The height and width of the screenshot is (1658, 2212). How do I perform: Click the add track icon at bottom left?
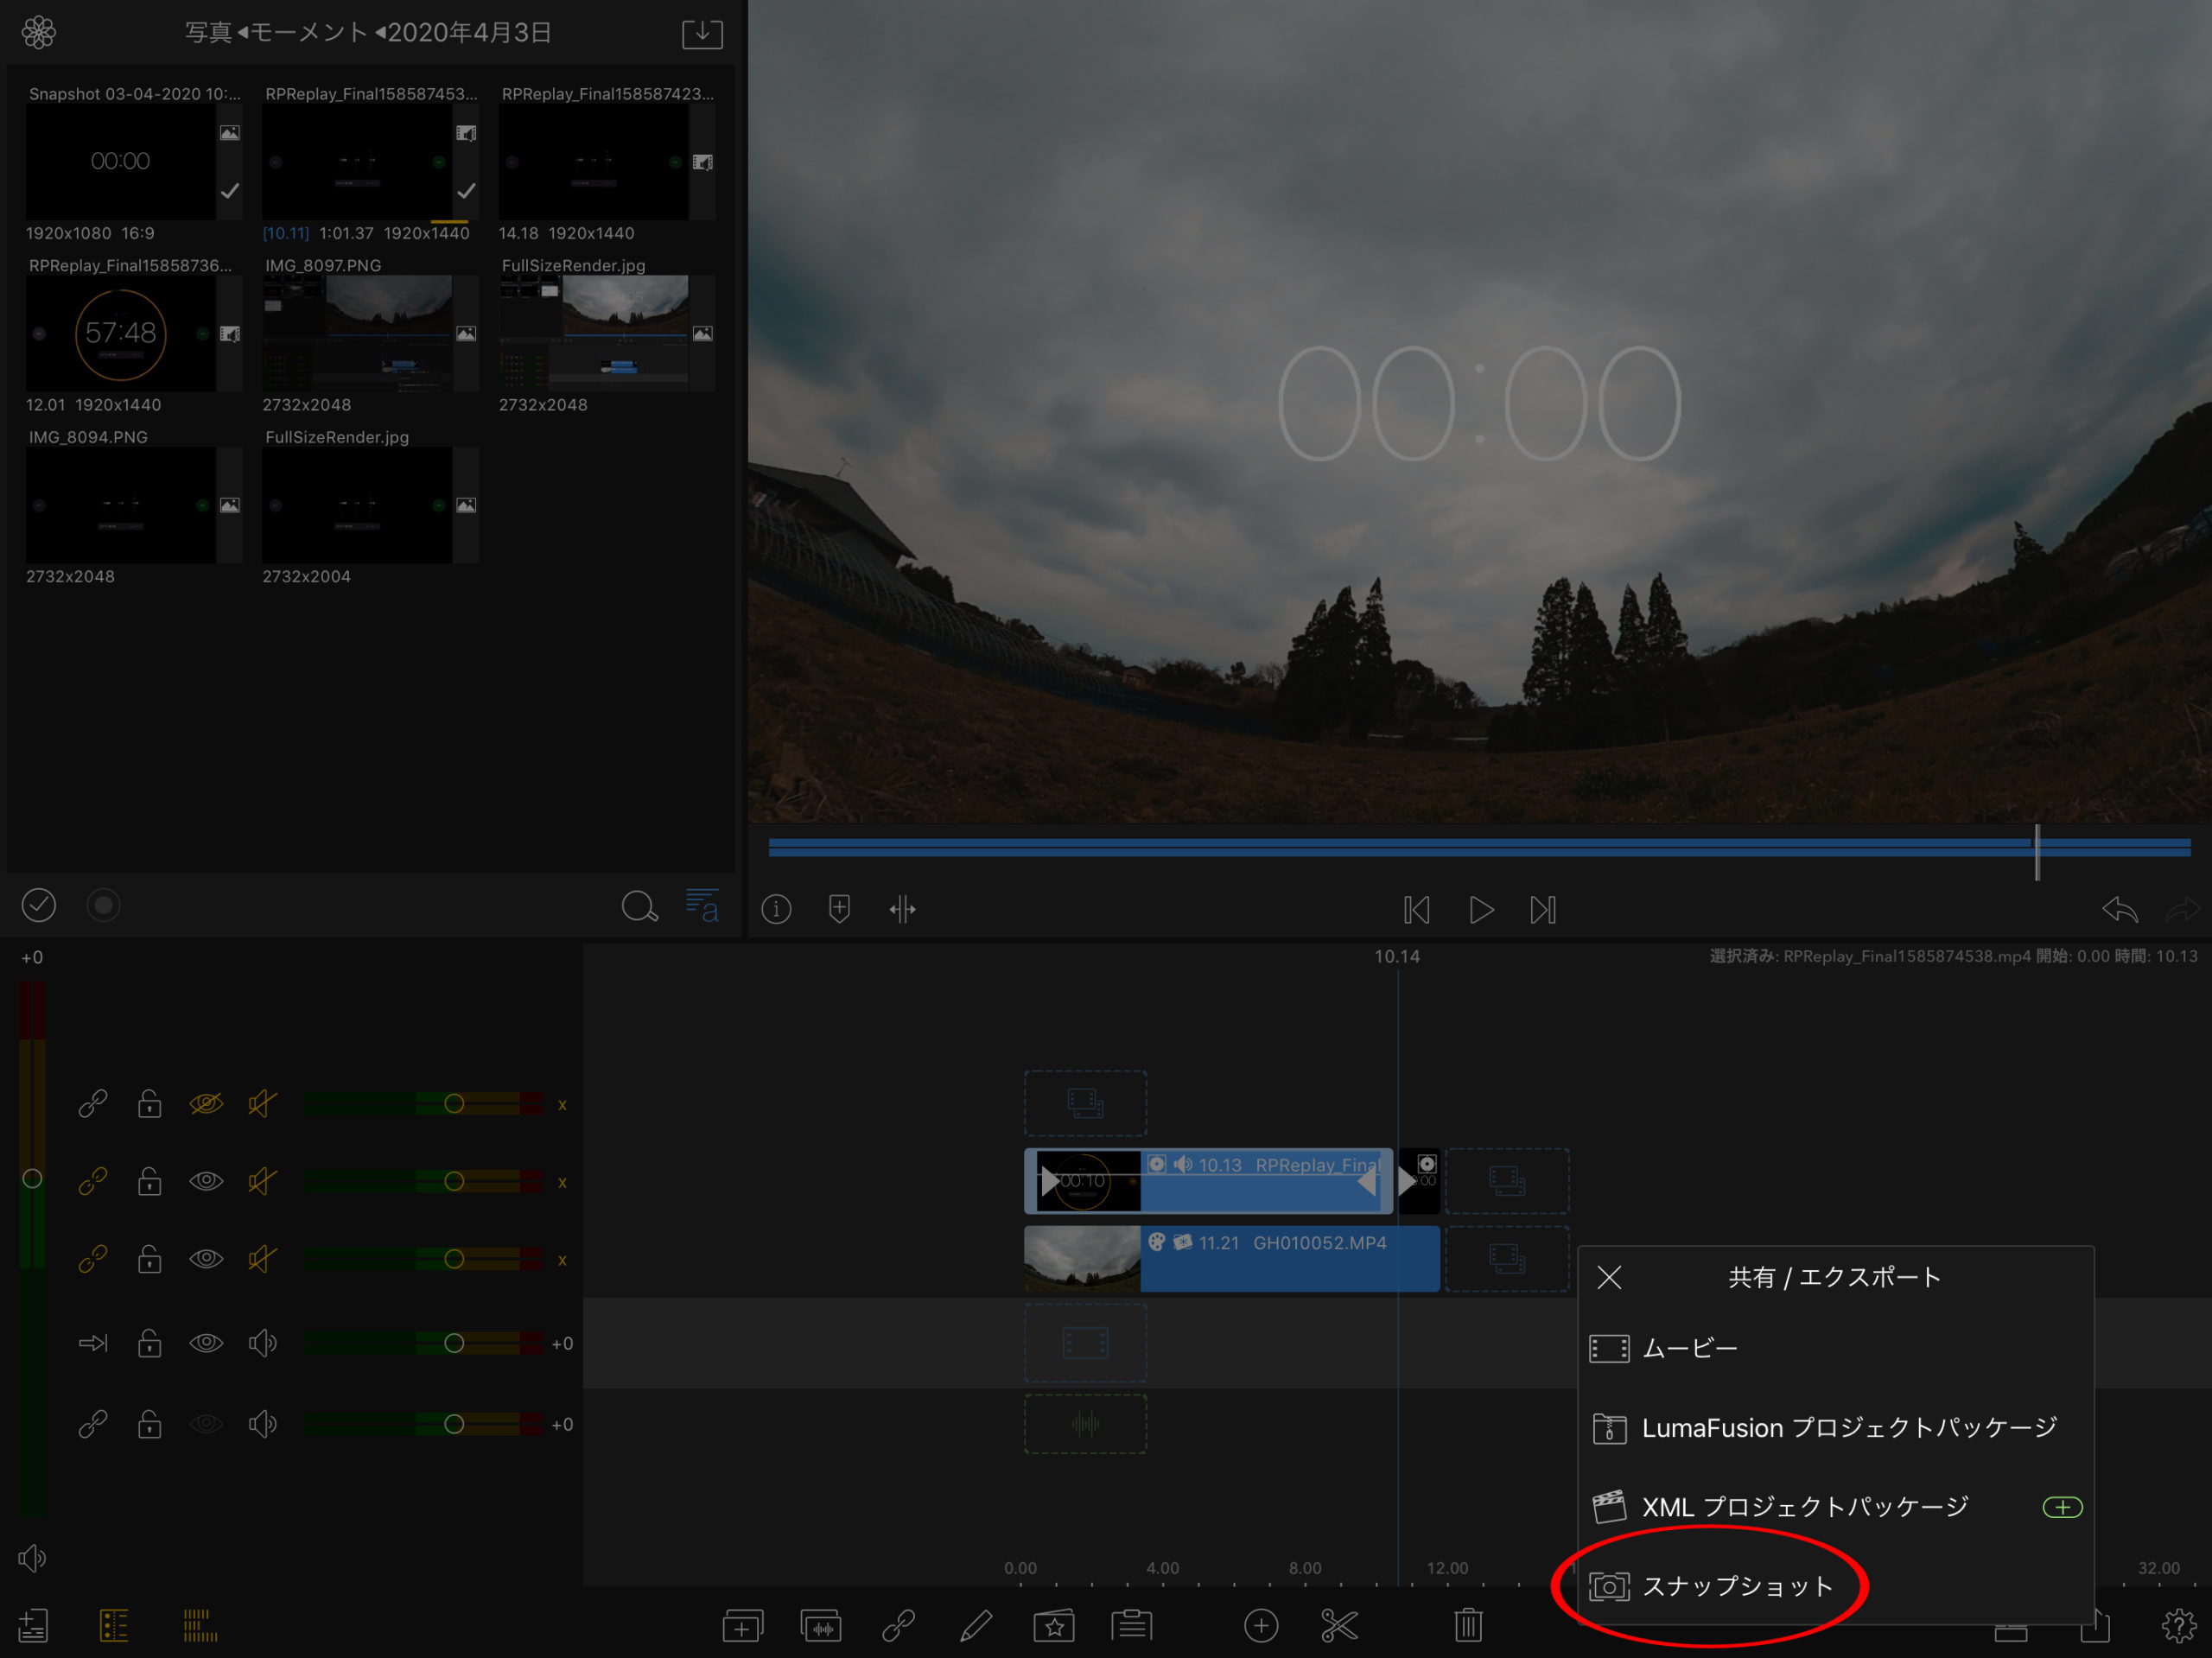pyautogui.click(x=33, y=1626)
